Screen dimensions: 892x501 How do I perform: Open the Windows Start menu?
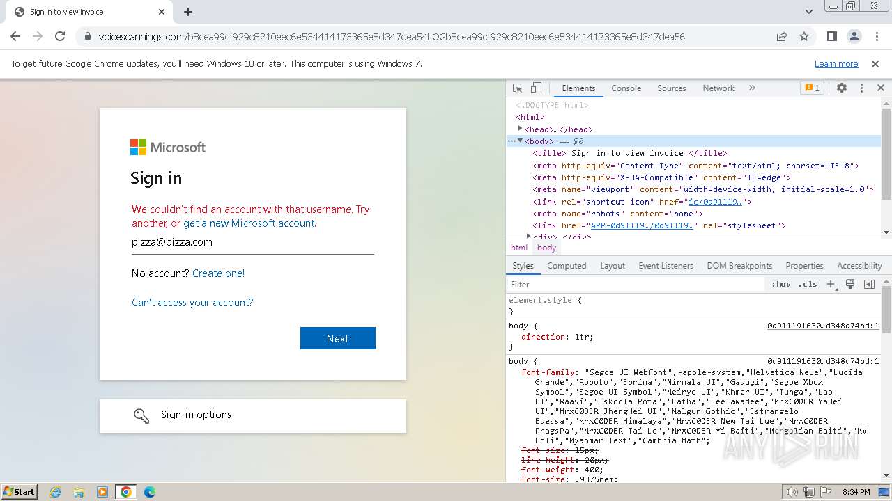pos(20,492)
